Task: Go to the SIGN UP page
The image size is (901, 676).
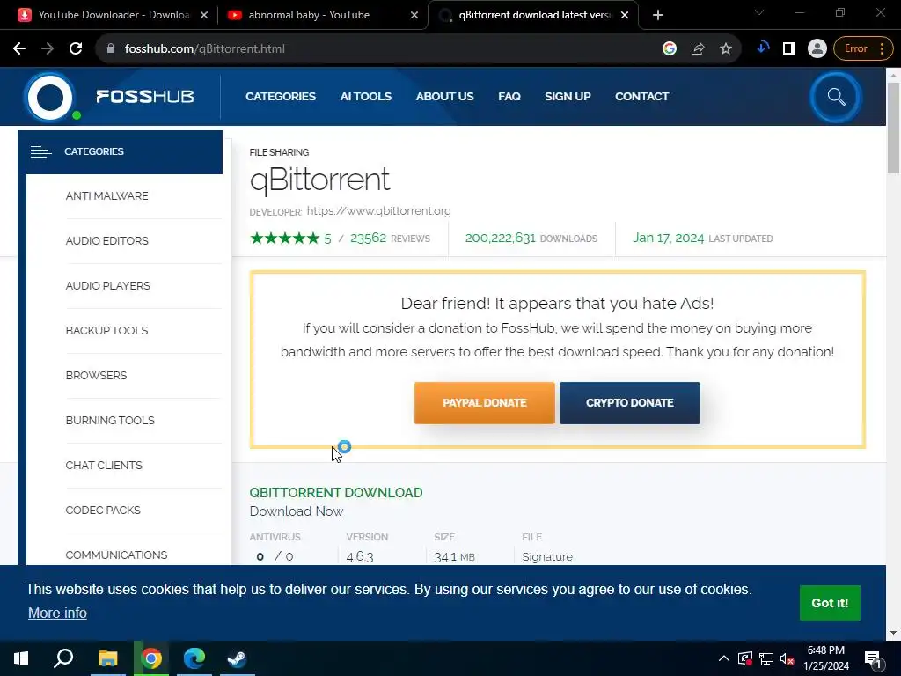Action: coord(568,97)
